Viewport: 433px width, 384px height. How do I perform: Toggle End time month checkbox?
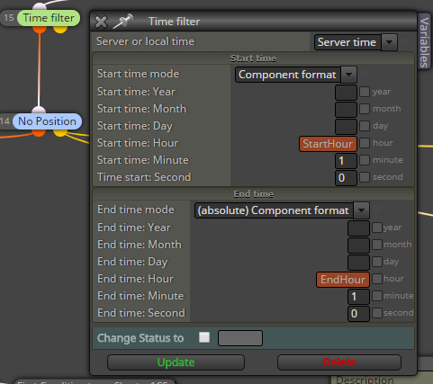point(377,245)
